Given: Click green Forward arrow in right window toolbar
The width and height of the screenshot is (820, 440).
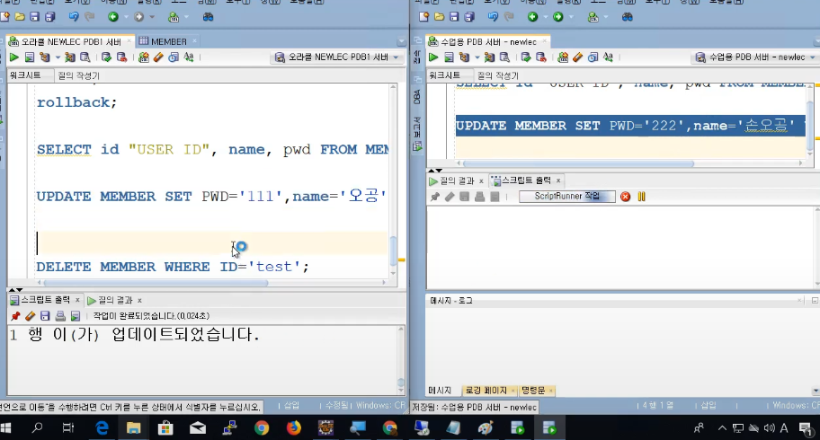Looking at the screenshot, I should point(558,17).
